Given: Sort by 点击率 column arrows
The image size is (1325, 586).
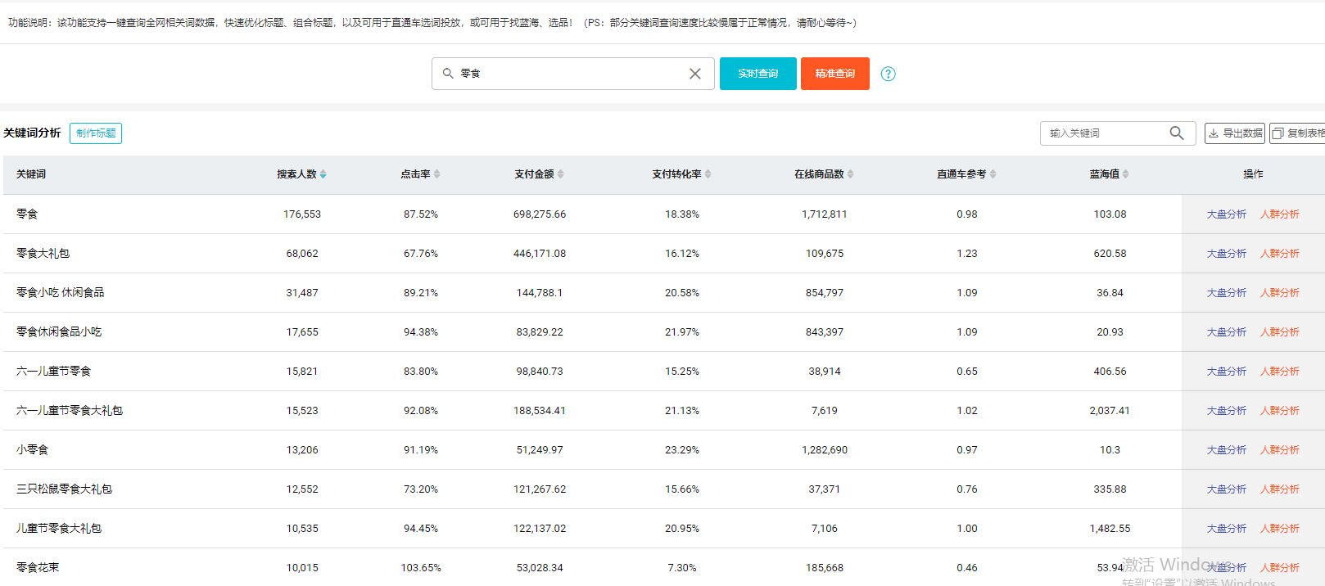Looking at the screenshot, I should click(x=437, y=174).
